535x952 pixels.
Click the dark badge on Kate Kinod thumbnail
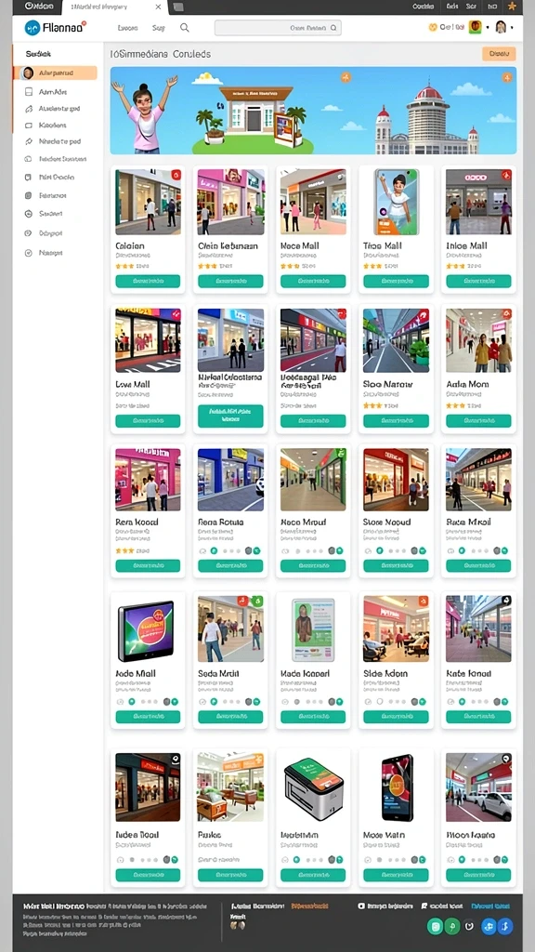(506, 601)
